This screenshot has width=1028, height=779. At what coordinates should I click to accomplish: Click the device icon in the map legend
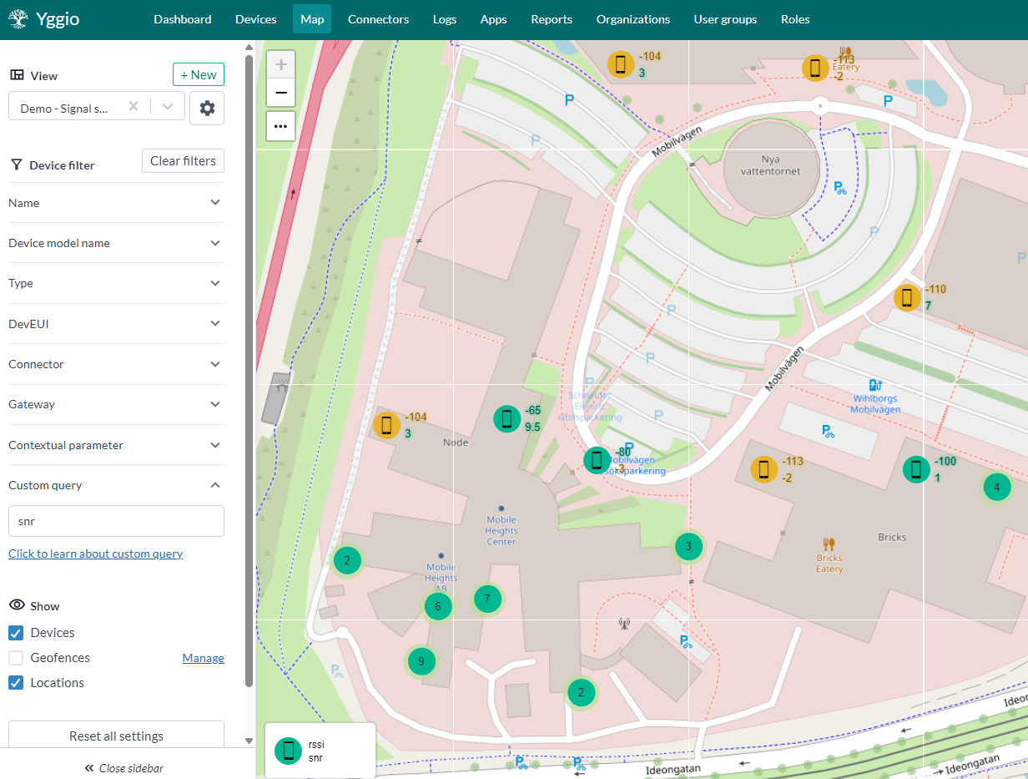pyautogui.click(x=289, y=751)
